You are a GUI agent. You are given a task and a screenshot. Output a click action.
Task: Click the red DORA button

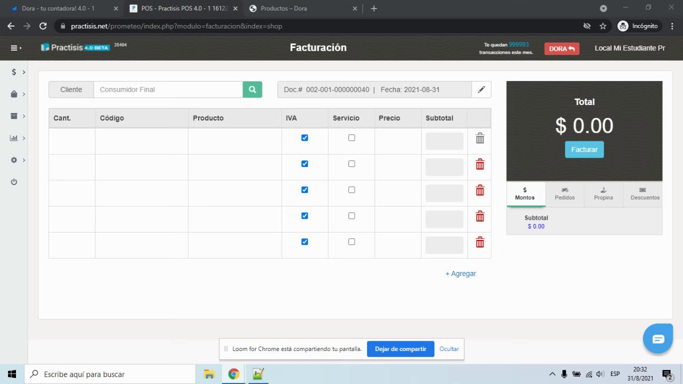[562, 49]
